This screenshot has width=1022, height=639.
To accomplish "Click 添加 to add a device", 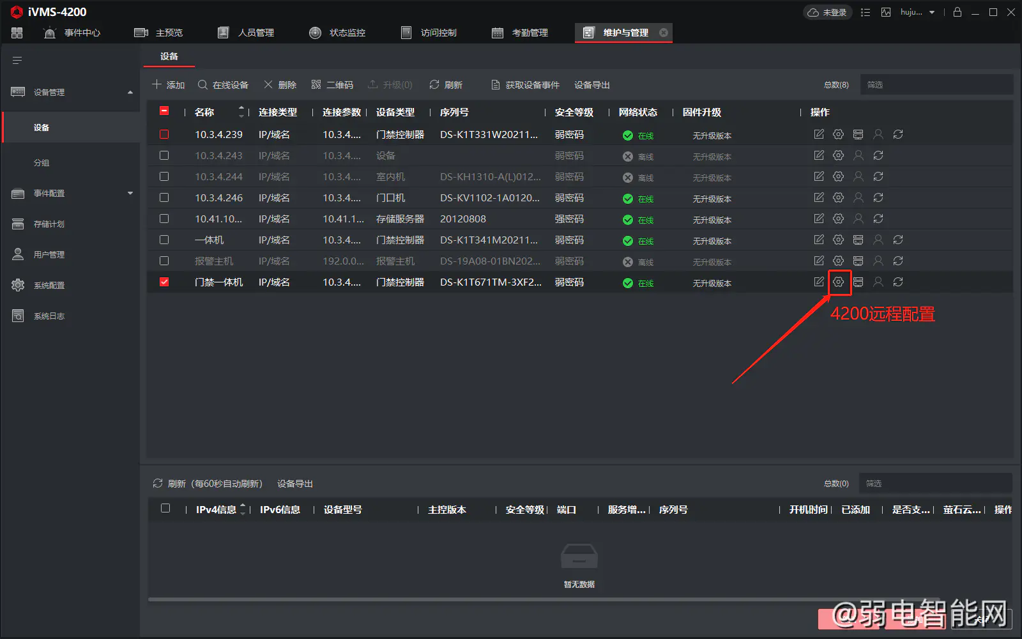I will pos(169,85).
